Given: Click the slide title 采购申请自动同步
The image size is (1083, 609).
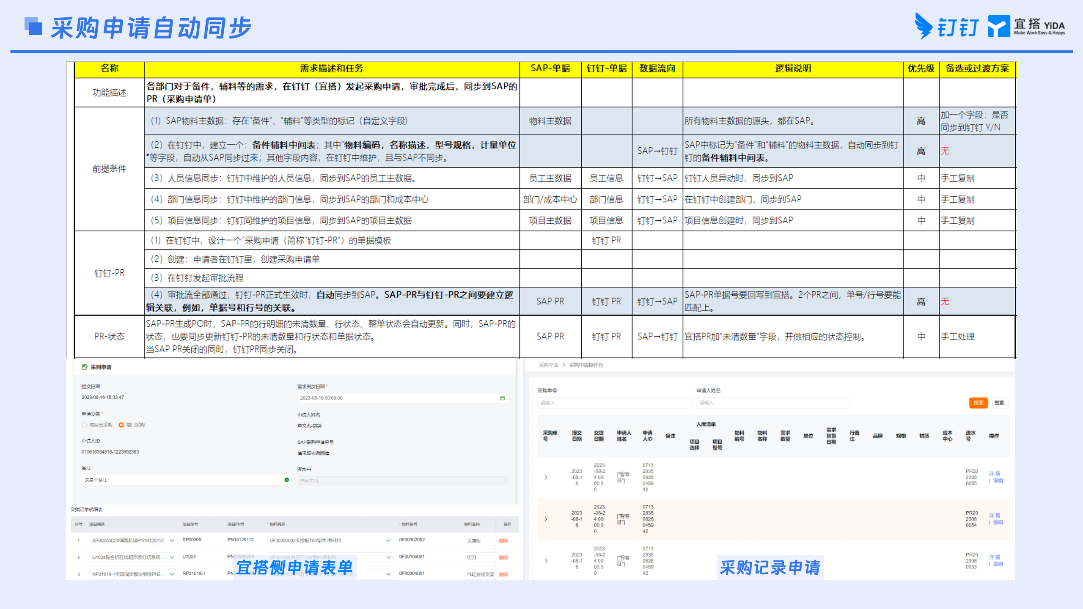Looking at the screenshot, I should tap(151, 28).
